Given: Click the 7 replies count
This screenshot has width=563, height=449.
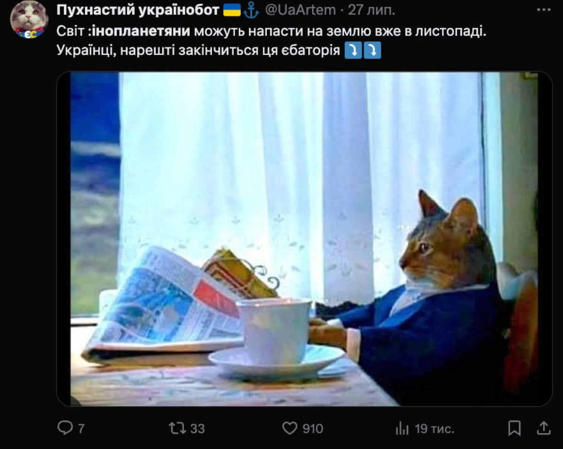Looking at the screenshot, I should coord(81,428).
